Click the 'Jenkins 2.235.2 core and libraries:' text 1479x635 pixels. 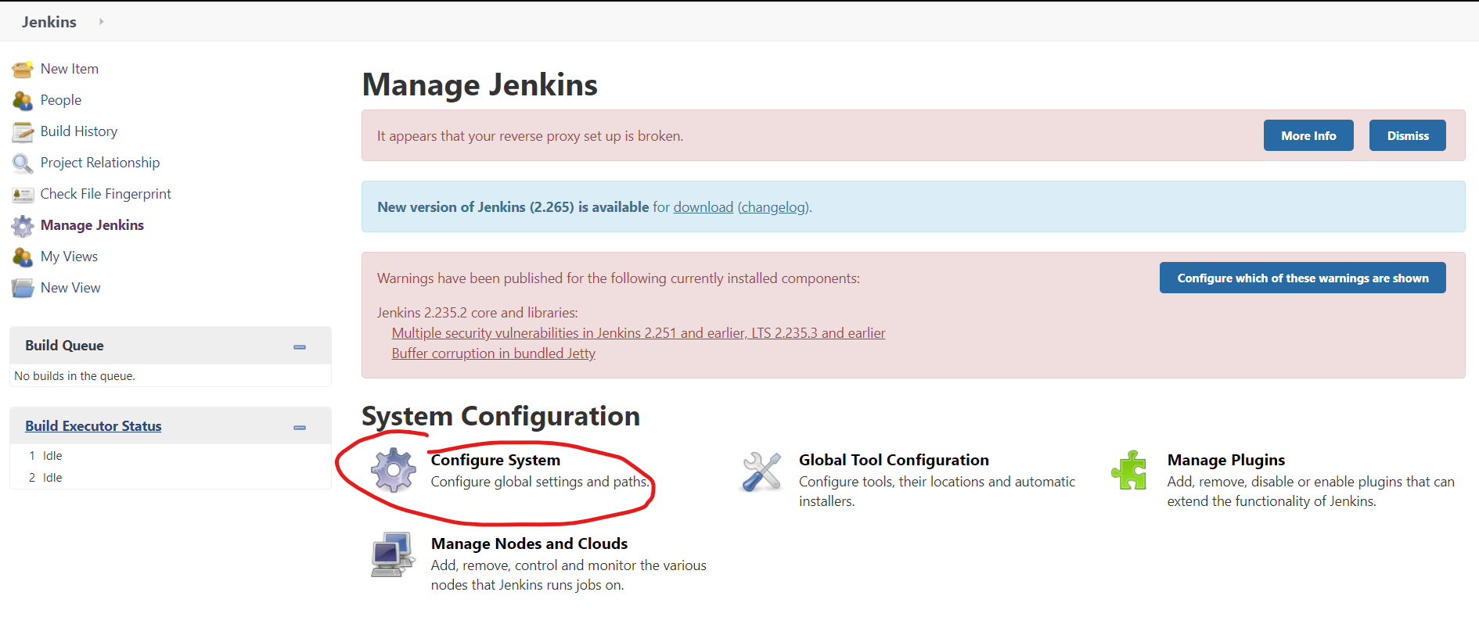[x=477, y=313]
